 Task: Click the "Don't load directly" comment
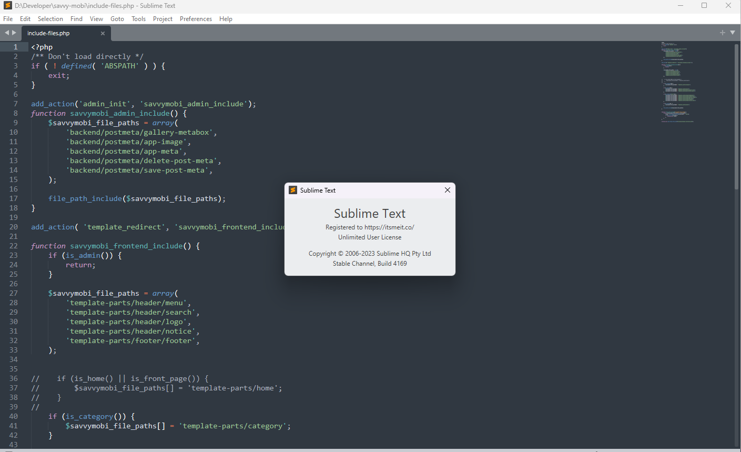point(87,56)
